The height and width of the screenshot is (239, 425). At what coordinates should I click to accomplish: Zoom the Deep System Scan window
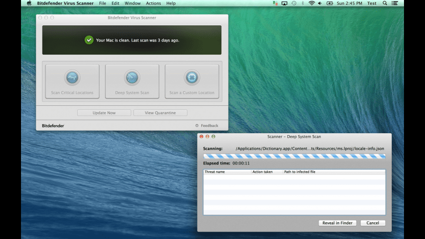pos(213,137)
